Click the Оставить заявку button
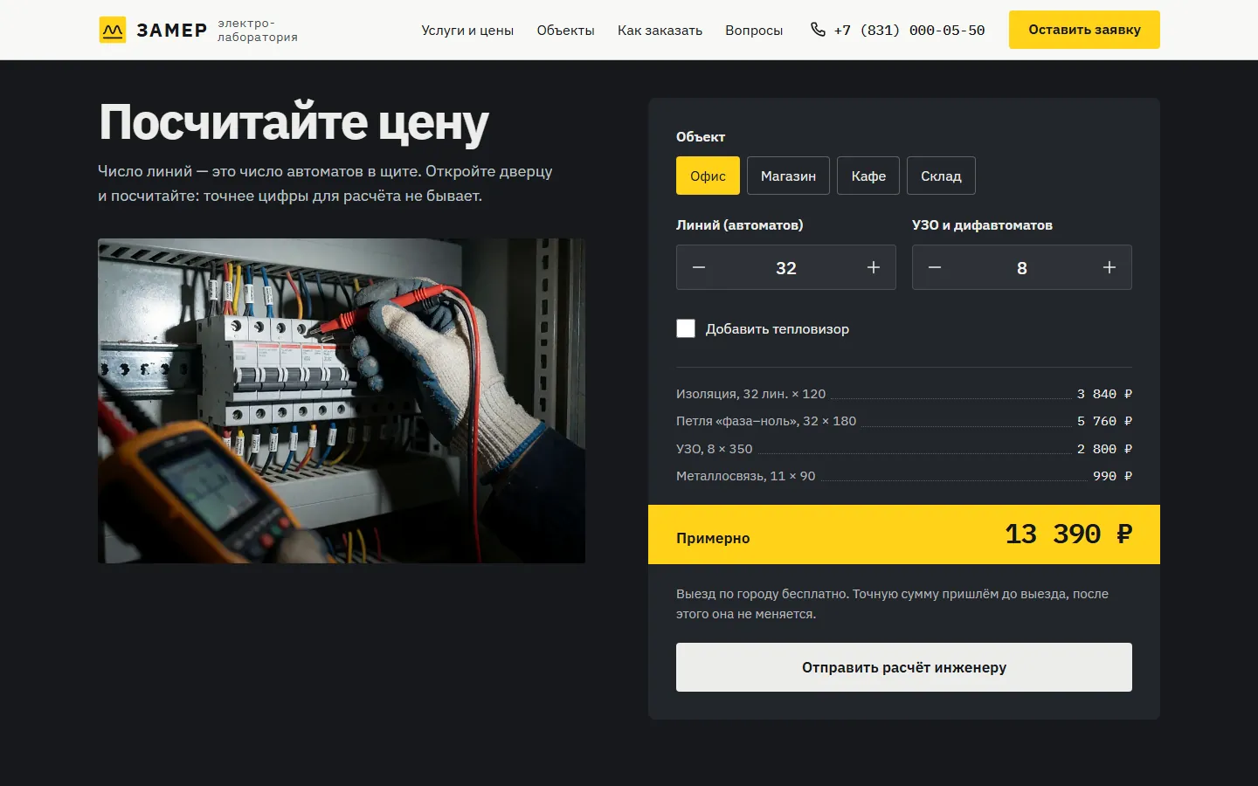 1084,30
